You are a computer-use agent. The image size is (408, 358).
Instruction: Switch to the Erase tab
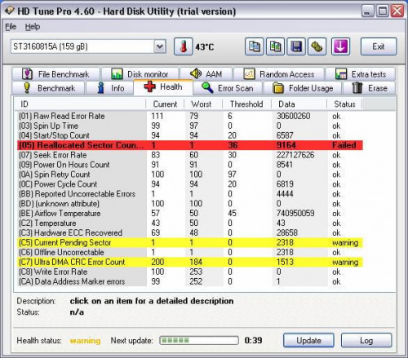[x=370, y=88]
